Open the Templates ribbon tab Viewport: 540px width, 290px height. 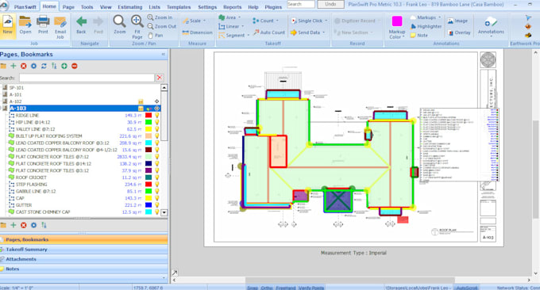point(179,7)
